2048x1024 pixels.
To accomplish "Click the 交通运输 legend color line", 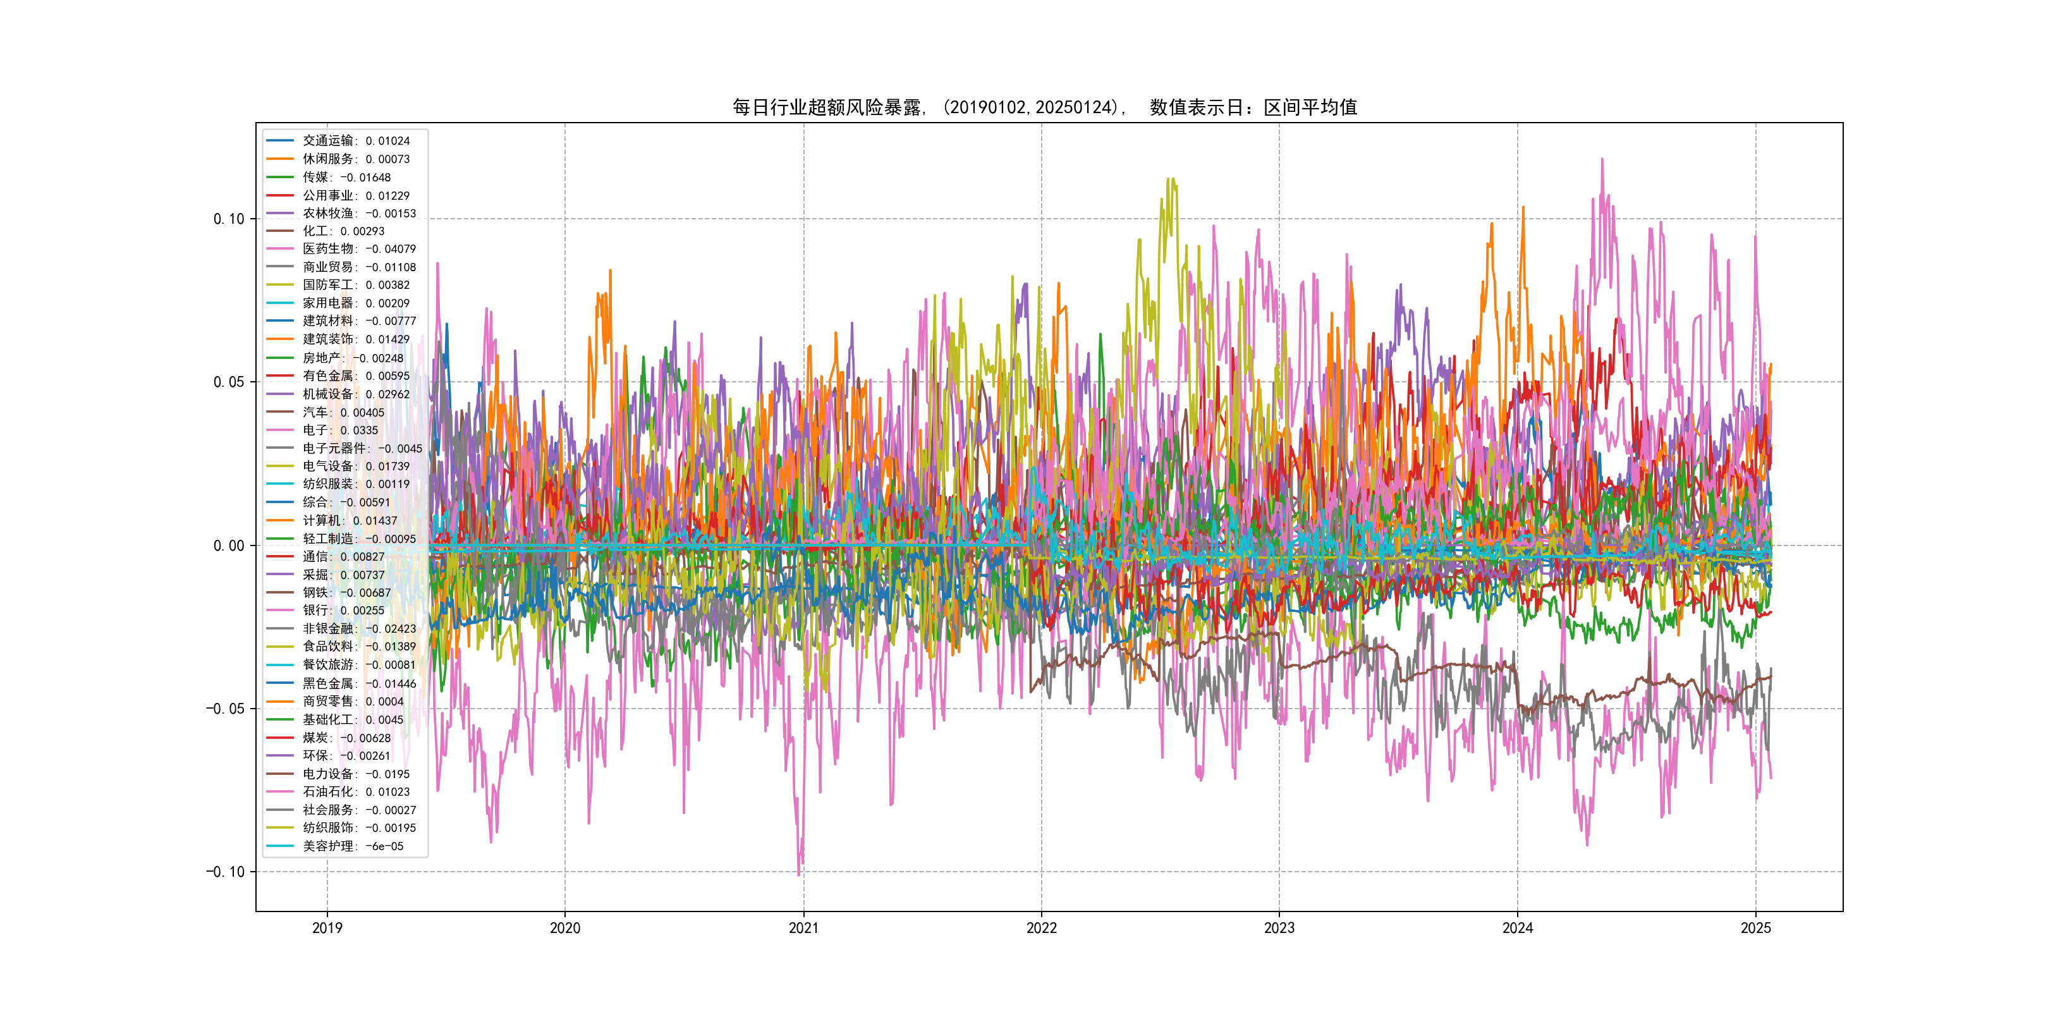I will 280,141.
